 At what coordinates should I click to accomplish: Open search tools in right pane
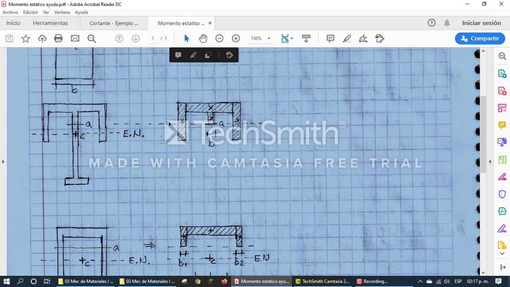point(502,57)
